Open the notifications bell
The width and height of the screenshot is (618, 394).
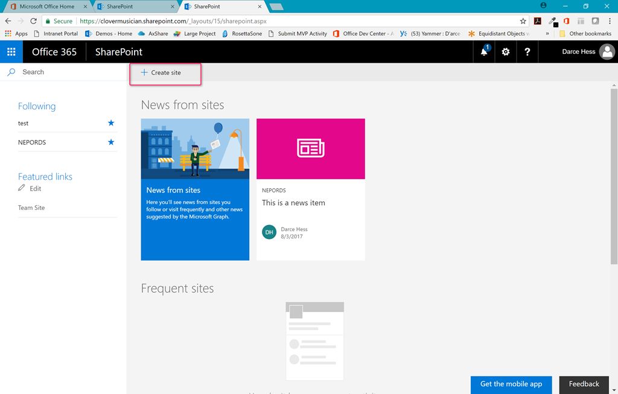[485, 52]
